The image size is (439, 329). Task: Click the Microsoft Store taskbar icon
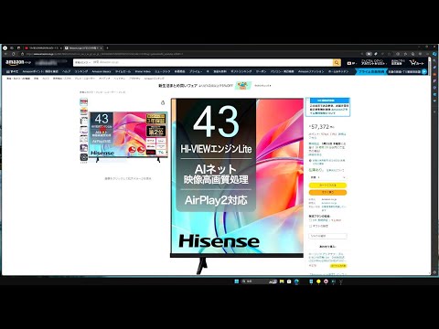pyautogui.click(x=289, y=281)
